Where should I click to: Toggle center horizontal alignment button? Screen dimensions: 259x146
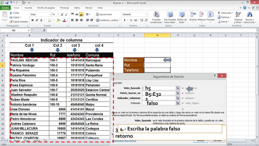[x=77, y=20]
